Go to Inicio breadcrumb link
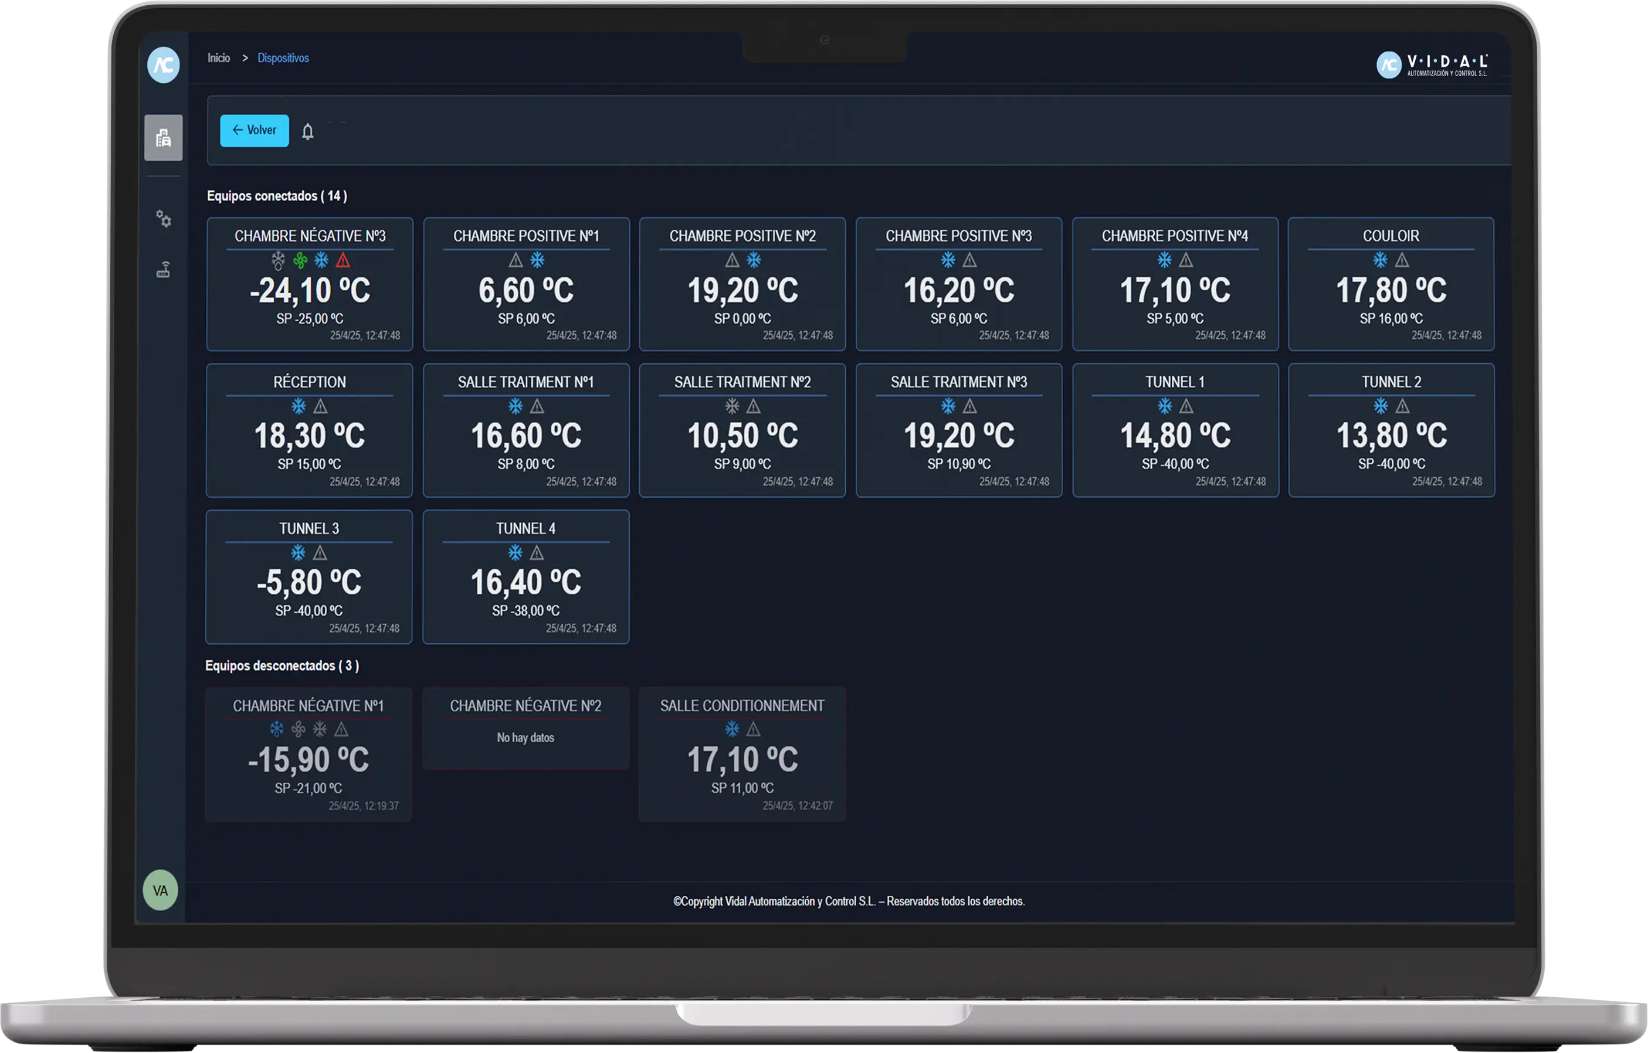Image resolution: width=1648 pixels, height=1053 pixels. coord(218,58)
